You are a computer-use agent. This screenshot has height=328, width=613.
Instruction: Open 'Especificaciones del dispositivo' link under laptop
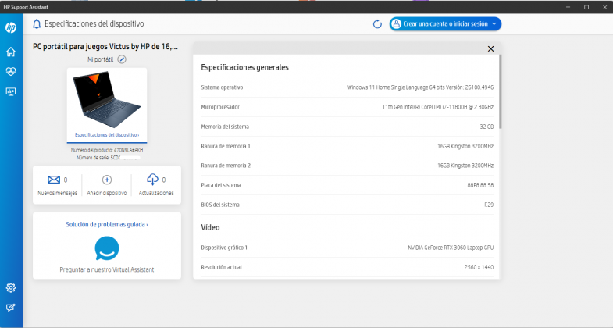point(107,135)
